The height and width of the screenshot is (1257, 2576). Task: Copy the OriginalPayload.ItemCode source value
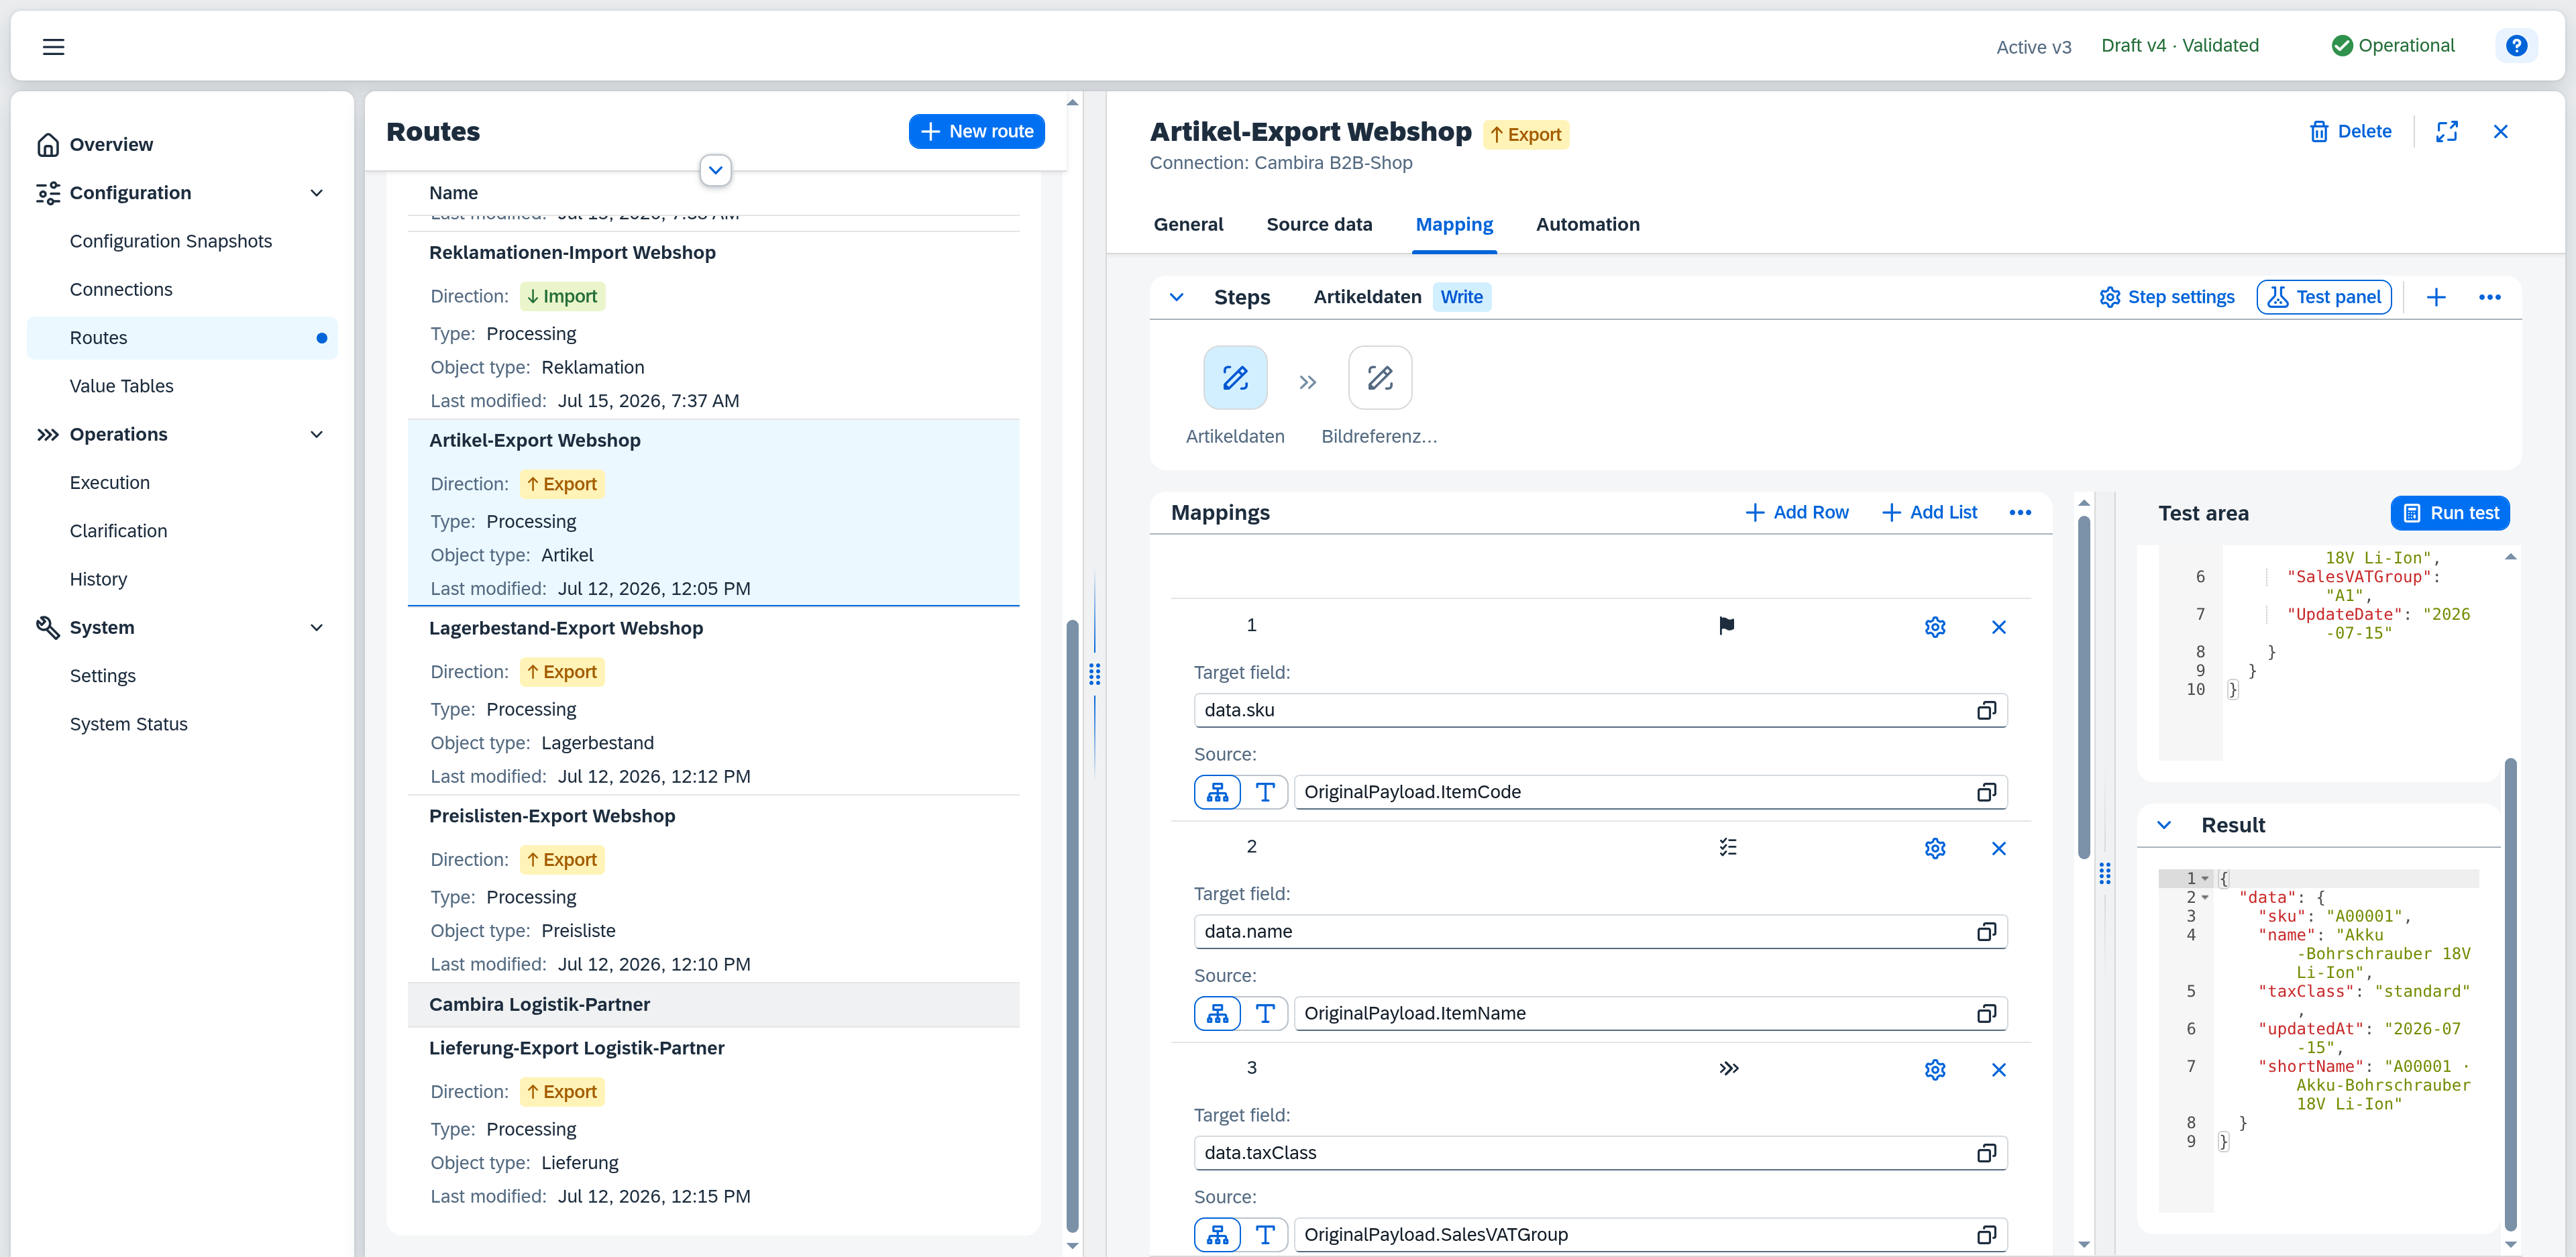[x=1986, y=792]
